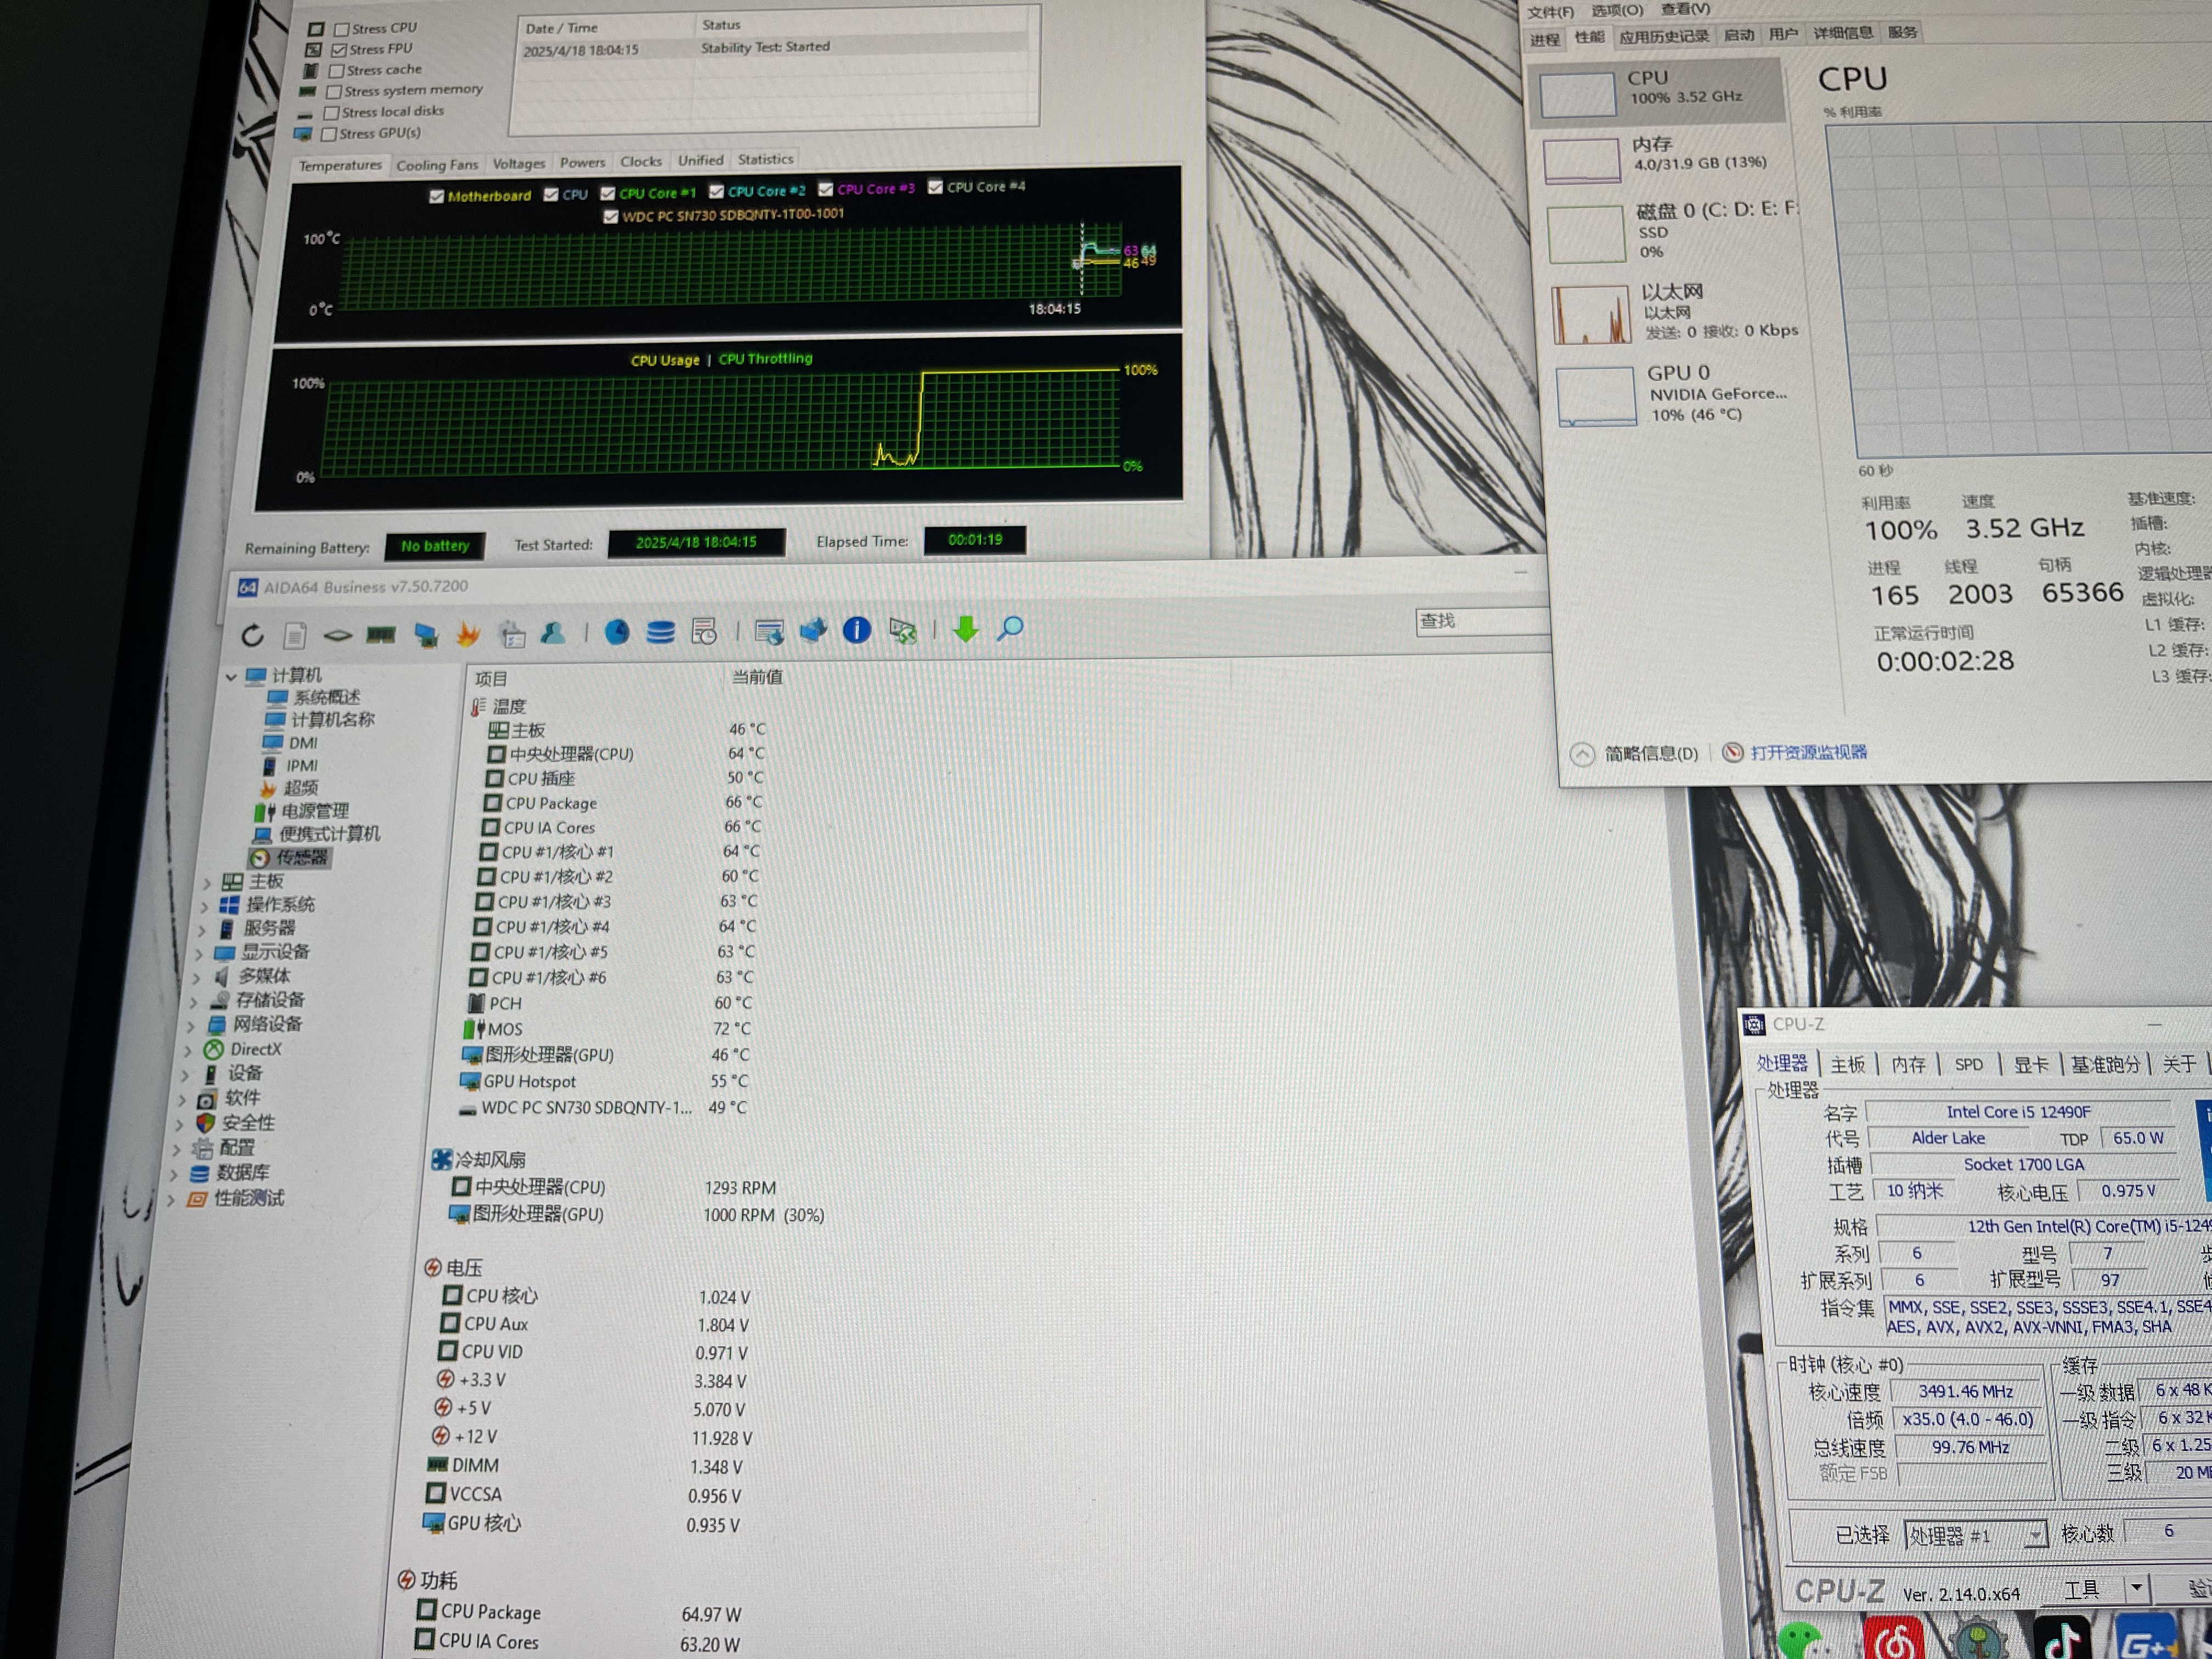Expand the 主板 tree node
The width and height of the screenshot is (2212, 1659).
click(x=207, y=883)
